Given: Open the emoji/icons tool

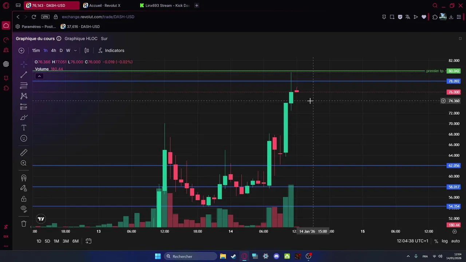Looking at the screenshot, I should (24, 138).
